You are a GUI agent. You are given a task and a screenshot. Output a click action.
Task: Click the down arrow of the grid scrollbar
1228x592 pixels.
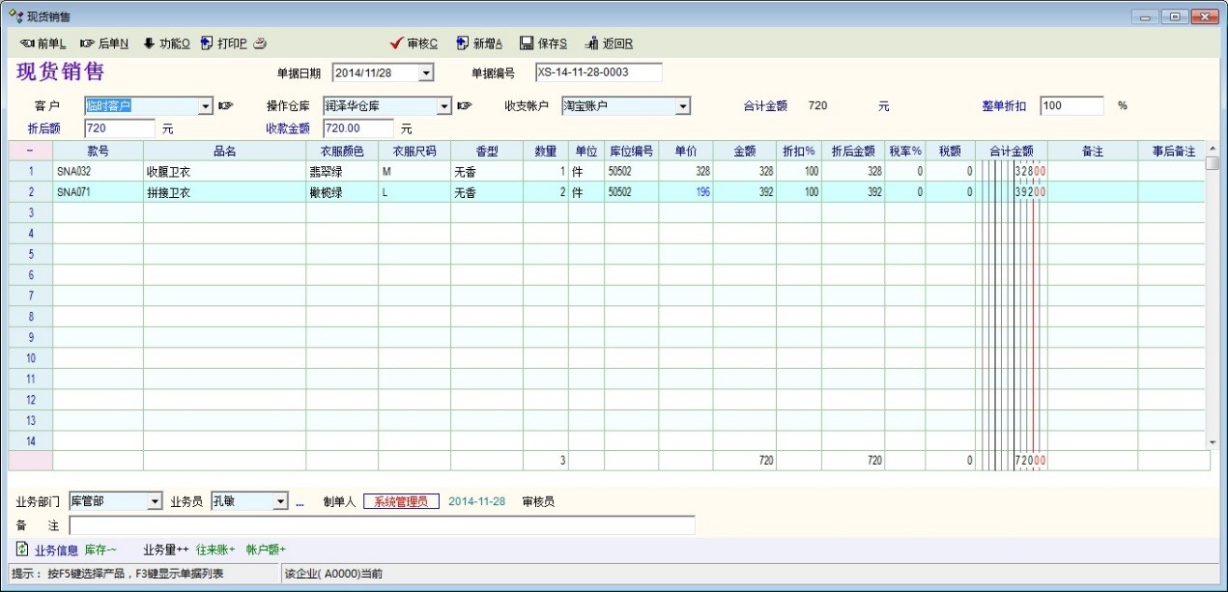[x=1213, y=441]
